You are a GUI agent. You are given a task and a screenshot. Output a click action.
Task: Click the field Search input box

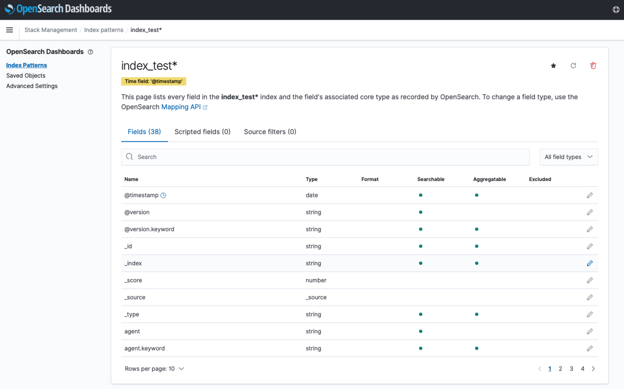pyautogui.click(x=325, y=157)
